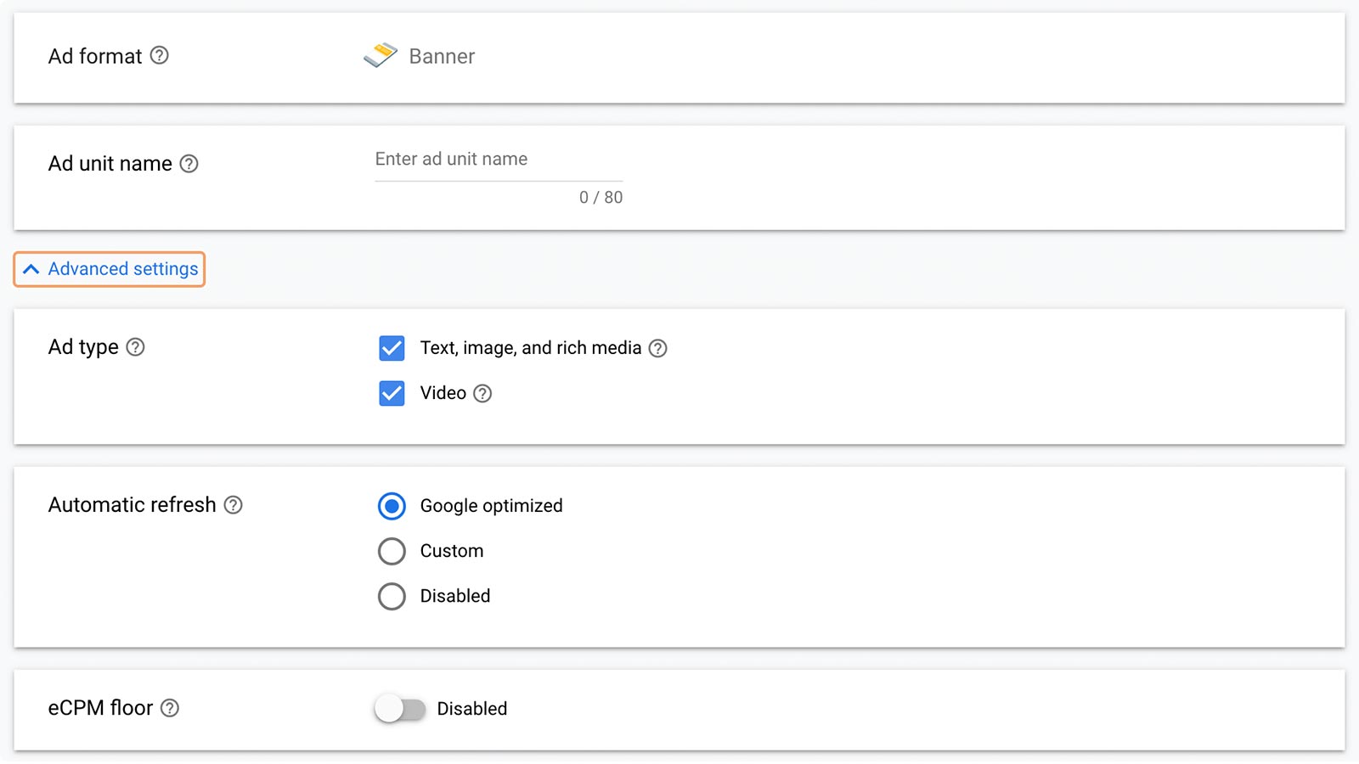Uncheck Text, image, and rich media checkbox

(392, 348)
